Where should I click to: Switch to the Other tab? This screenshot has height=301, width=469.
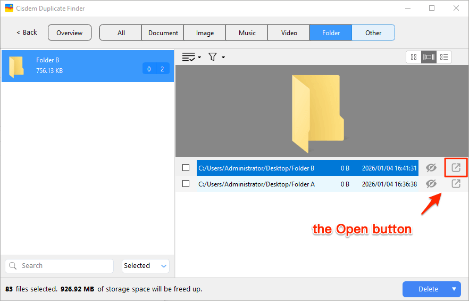(373, 32)
